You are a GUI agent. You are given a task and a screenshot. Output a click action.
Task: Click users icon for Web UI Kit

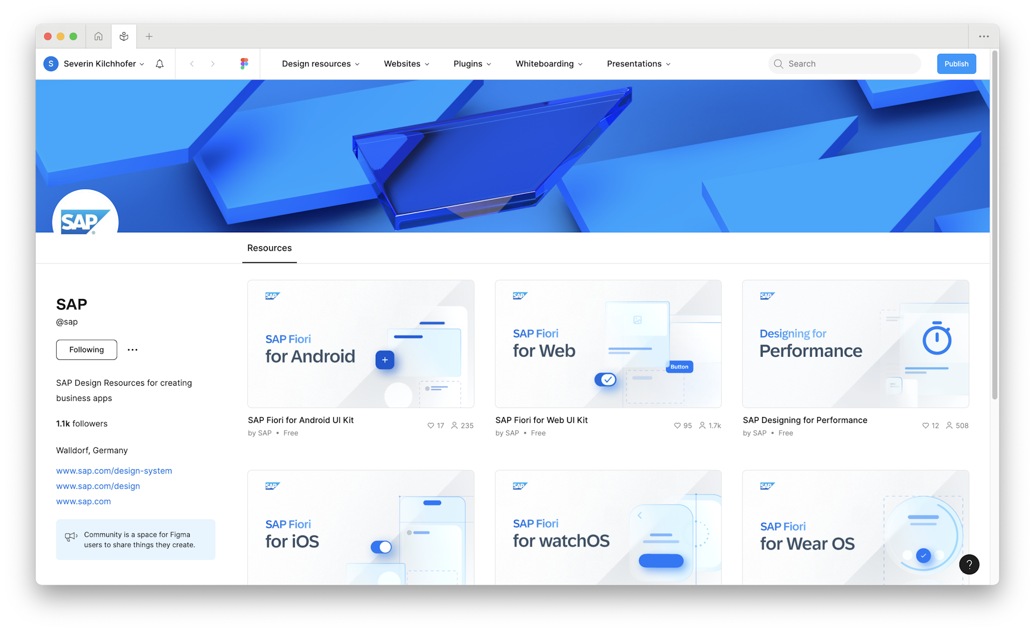click(x=702, y=426)
